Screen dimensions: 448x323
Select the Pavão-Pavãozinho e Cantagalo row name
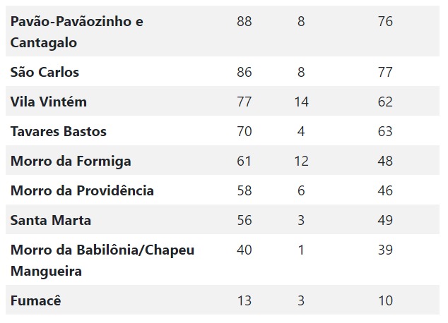click(76, 32)
